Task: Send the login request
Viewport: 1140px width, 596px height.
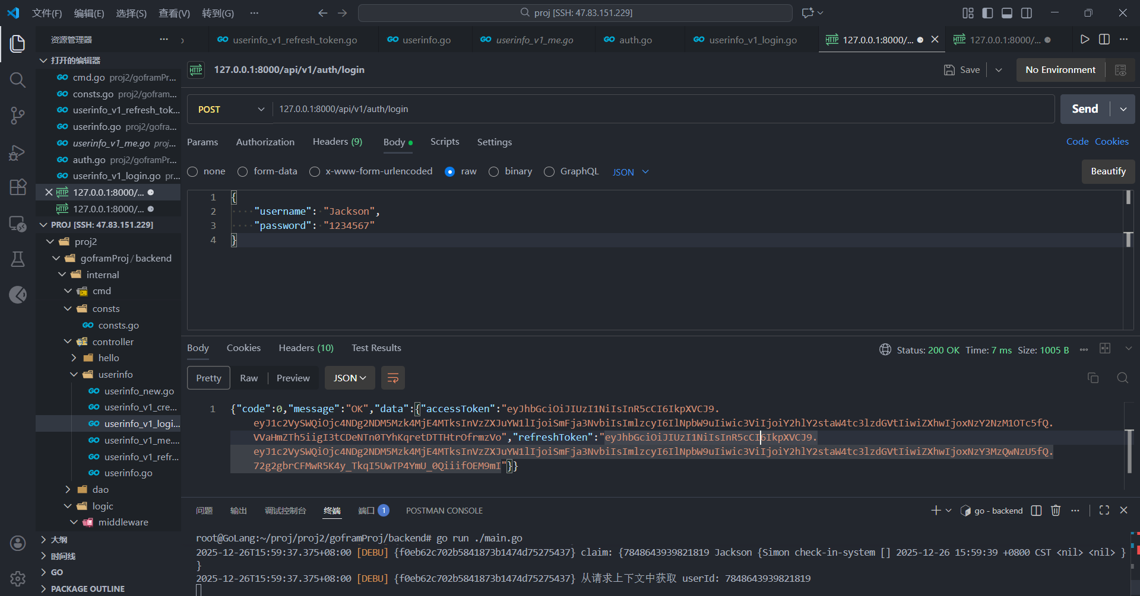Action: click(1085, 109)
